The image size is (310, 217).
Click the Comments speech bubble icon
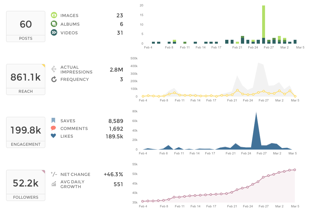click(53, 128)
